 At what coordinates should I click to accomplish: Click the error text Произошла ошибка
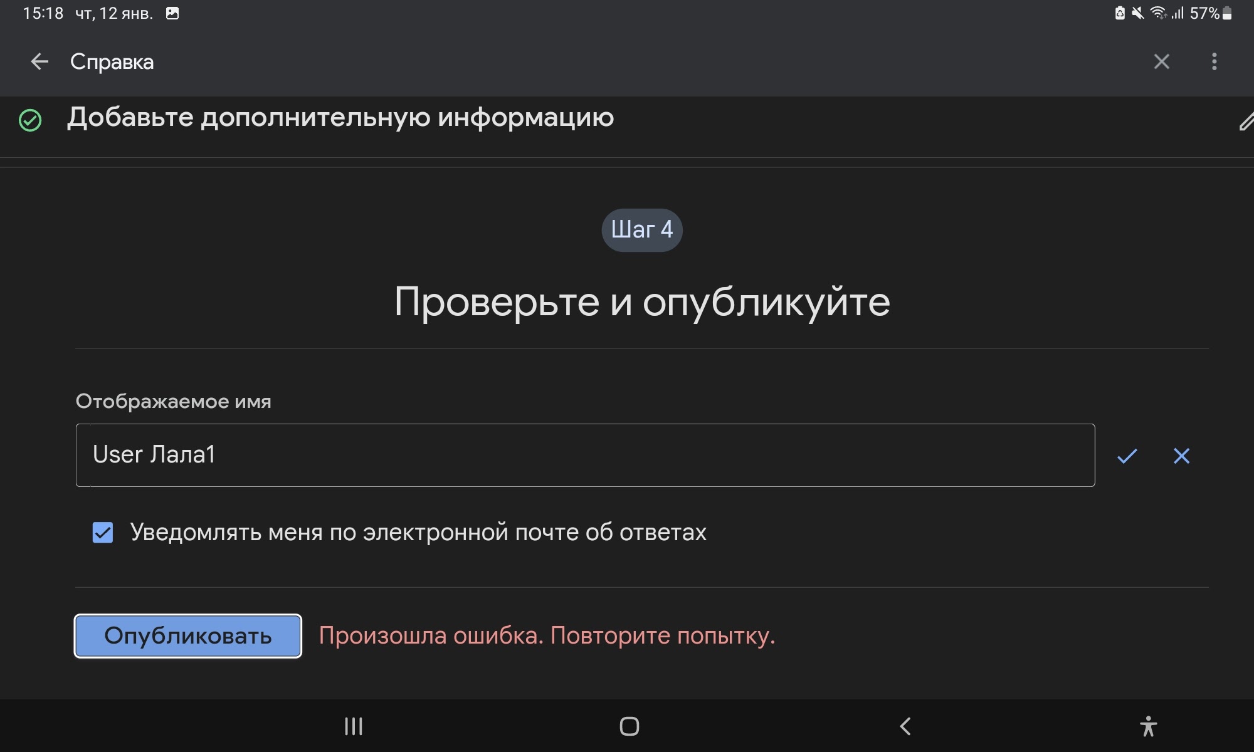[547, 635]
